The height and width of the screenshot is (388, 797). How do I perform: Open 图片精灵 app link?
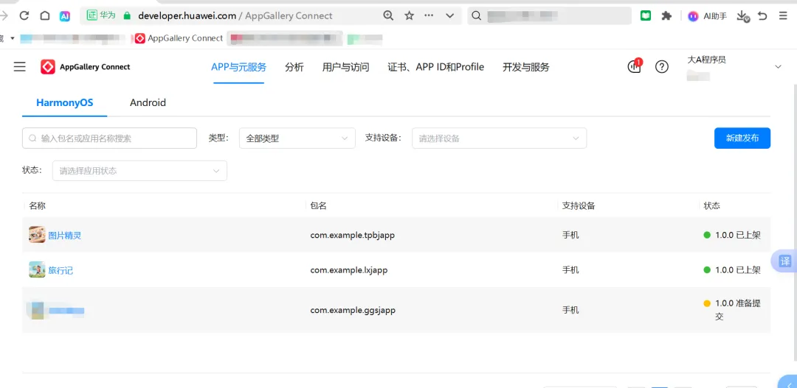pos(64,236)
